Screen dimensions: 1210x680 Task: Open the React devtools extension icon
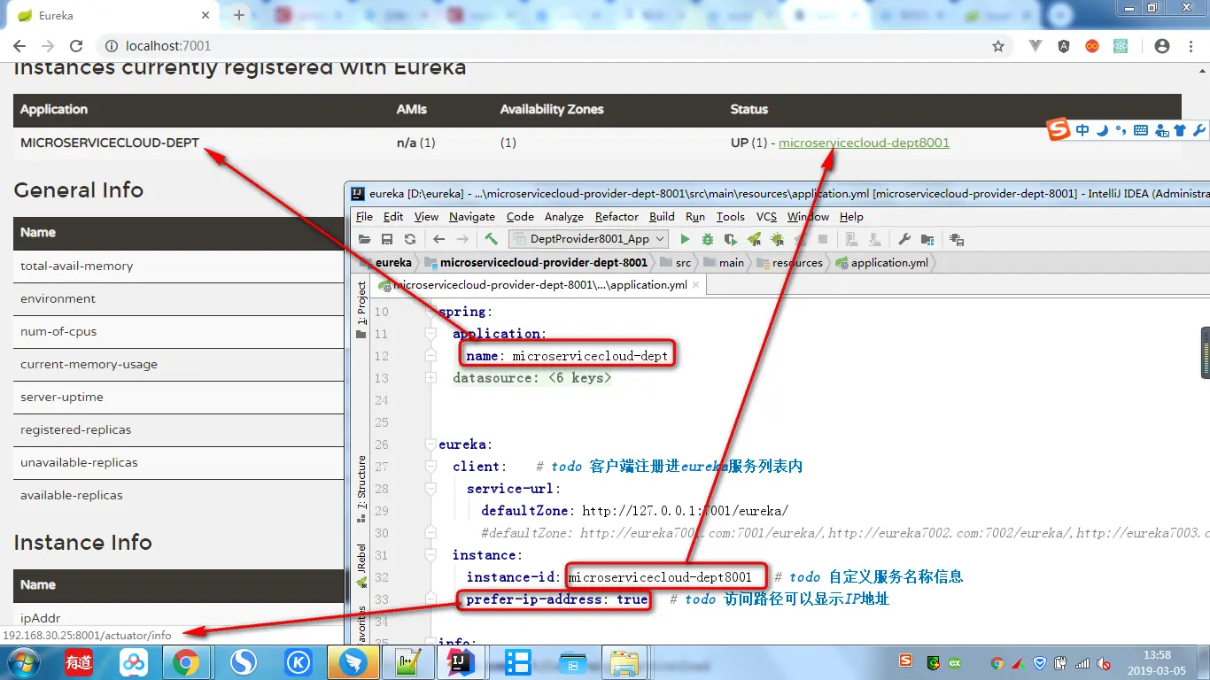[x=1121, y=46]
